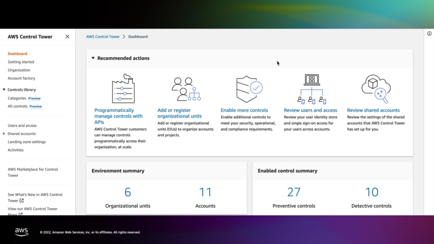Click the 6 Organizational units count
434x244 pixels.
click(x=127, y=192)
